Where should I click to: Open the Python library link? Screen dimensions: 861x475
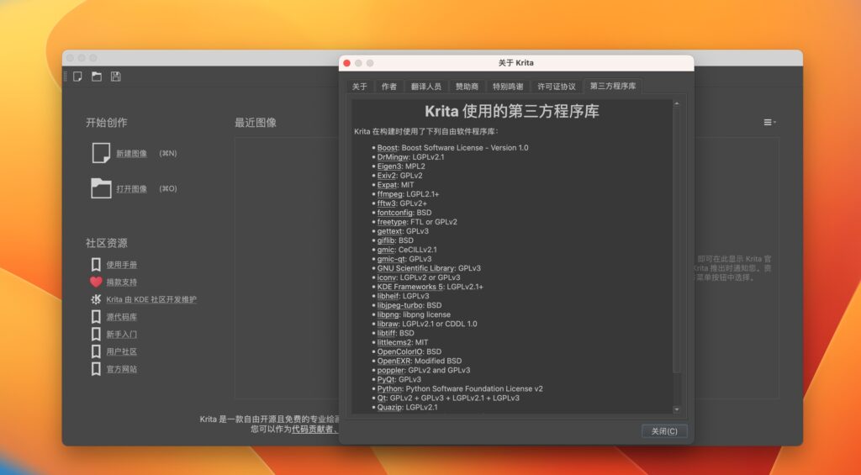point(390,388)
